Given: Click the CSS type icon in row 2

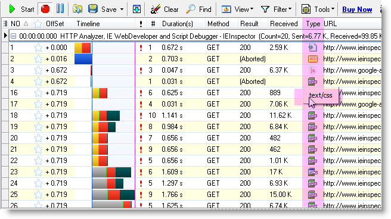Looking at the screenshot, I should click(x=313, y=59).
